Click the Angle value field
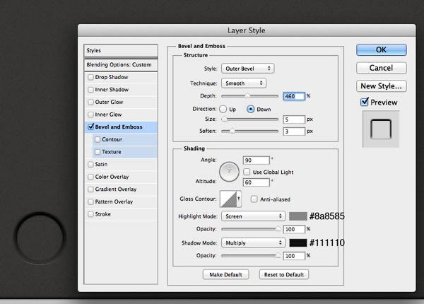The width and height of the screenshot is (424, 304). [256, 160]
